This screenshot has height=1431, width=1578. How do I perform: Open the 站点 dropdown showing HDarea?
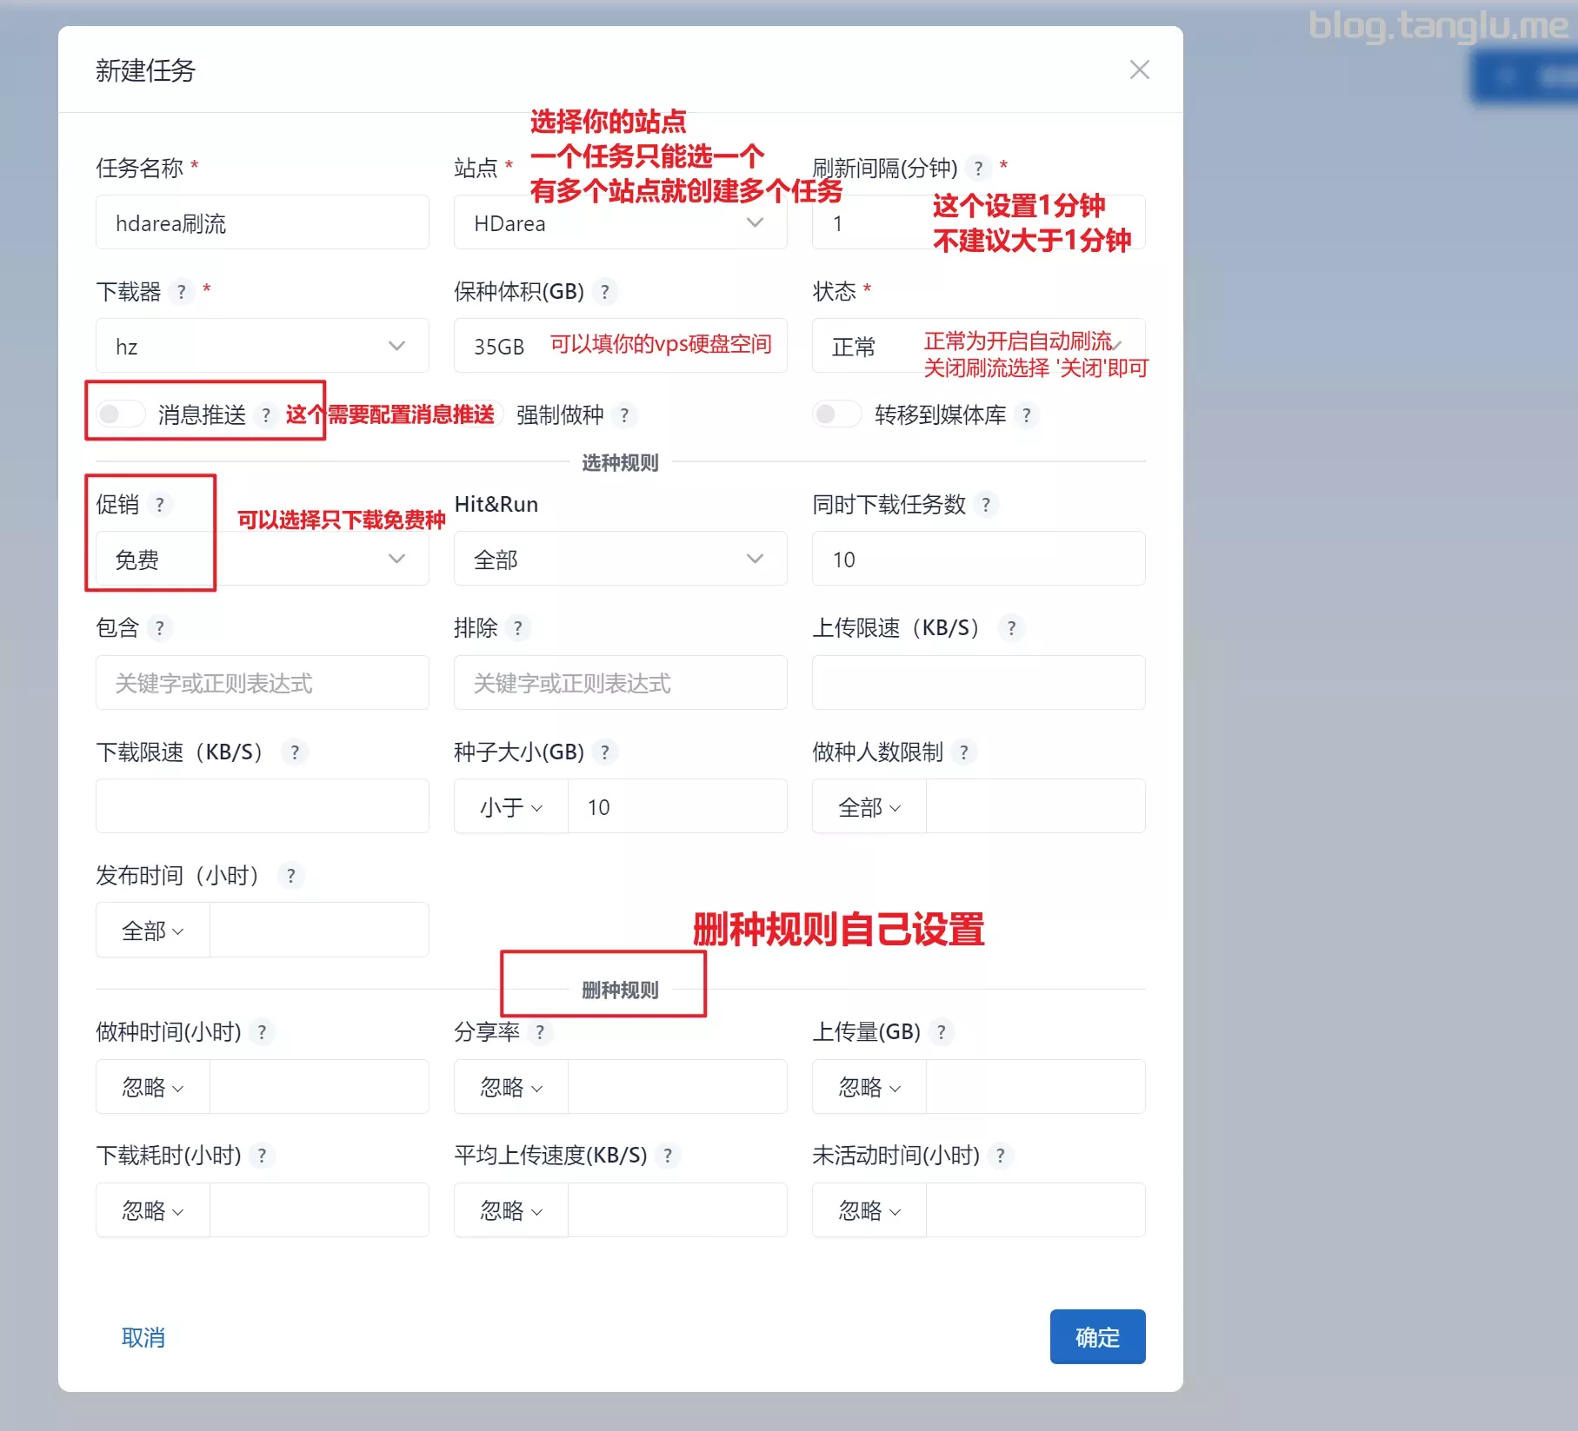coord(620,223)
